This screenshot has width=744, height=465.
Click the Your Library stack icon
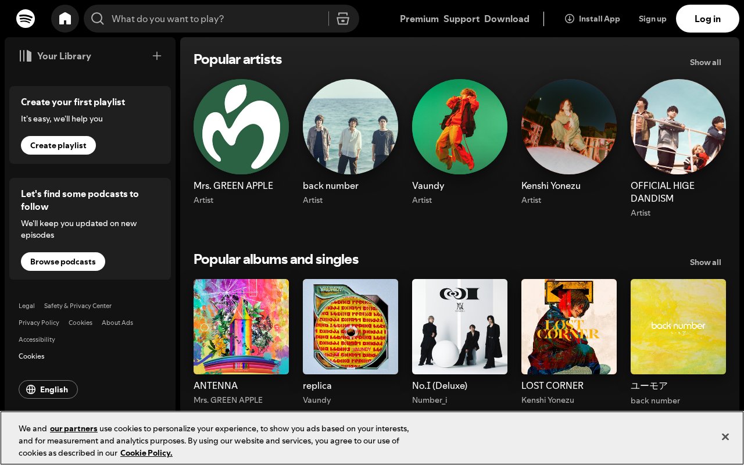pyautogui.click(x=26, y=56)
